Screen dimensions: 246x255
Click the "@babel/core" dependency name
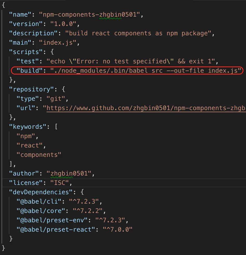click(x=41, y=211)
